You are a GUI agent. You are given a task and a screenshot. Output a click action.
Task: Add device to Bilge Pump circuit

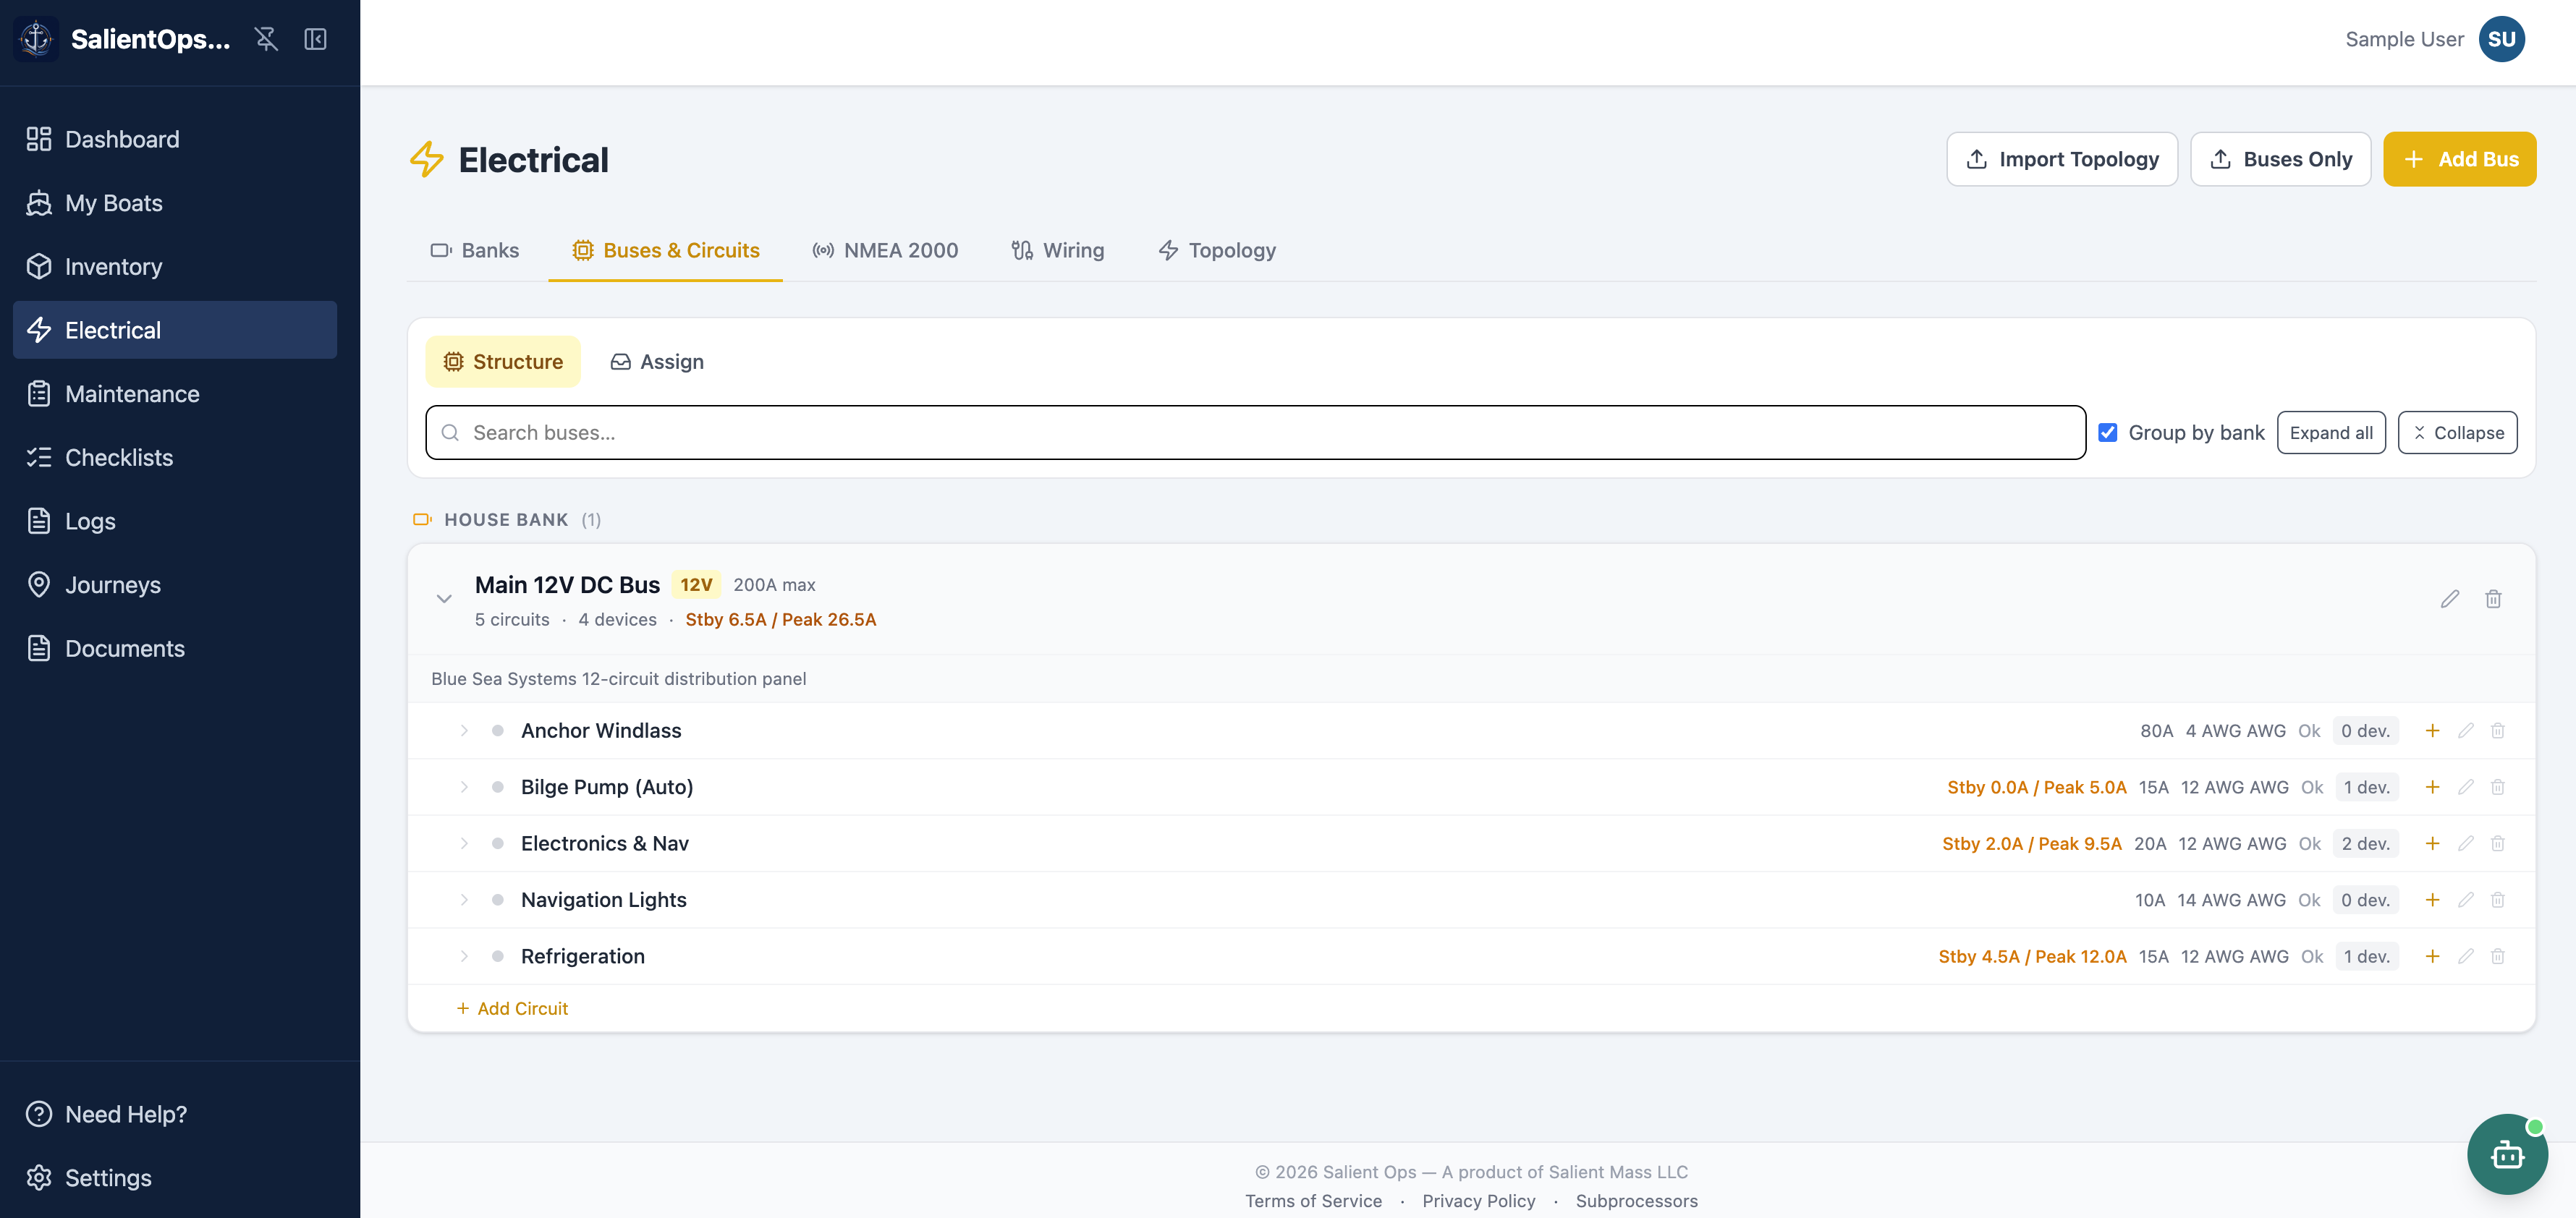(x=2432, y=788)
